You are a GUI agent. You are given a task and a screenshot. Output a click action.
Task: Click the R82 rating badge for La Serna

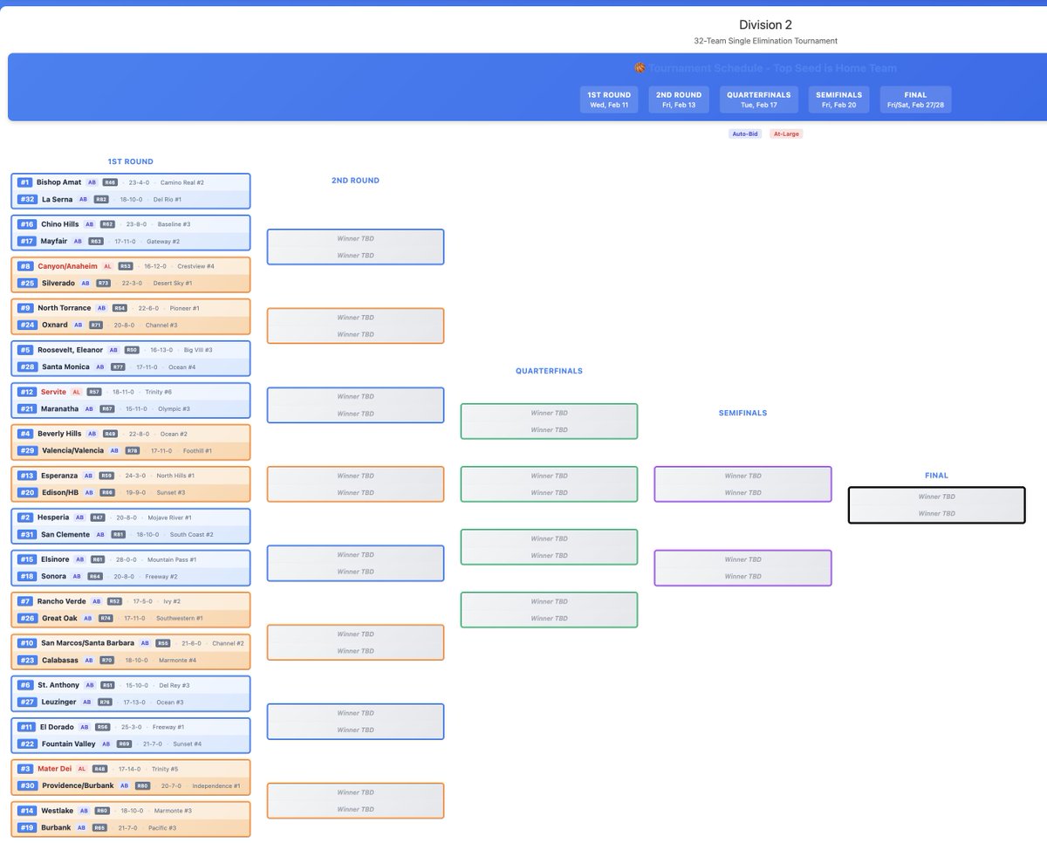[101, 199]
